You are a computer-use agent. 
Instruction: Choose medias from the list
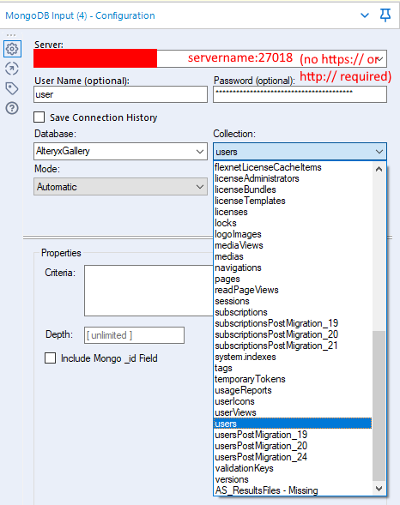pyautogui.click(x=293, y=256)
